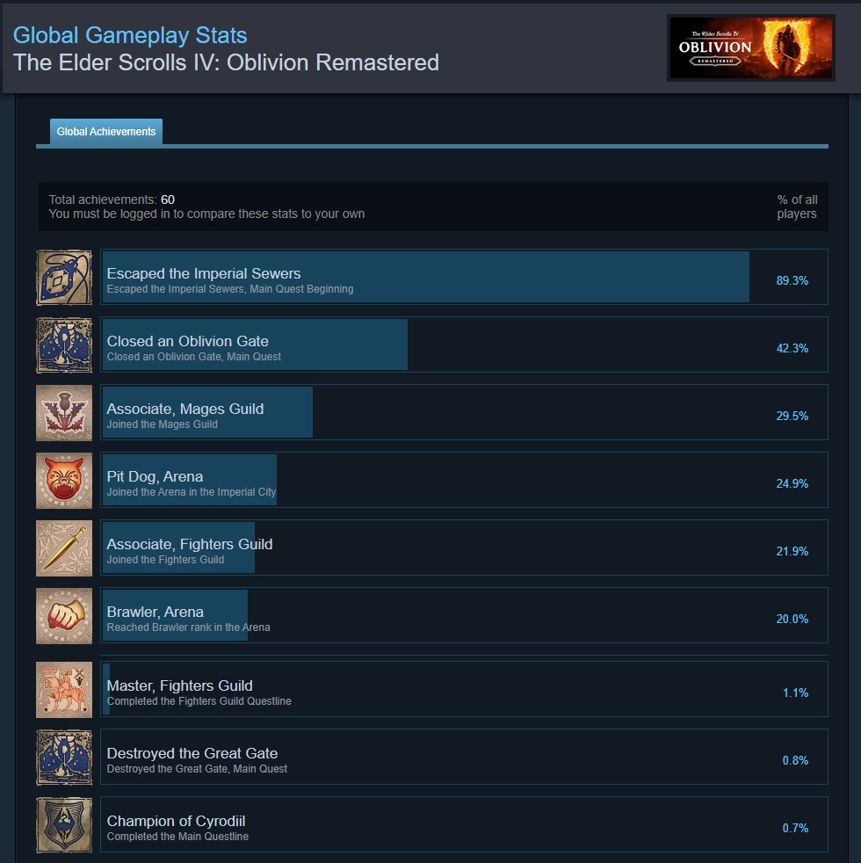Click the Master Fighters Guild knight icon
861x863 pixels.
[x=64, y=690]
